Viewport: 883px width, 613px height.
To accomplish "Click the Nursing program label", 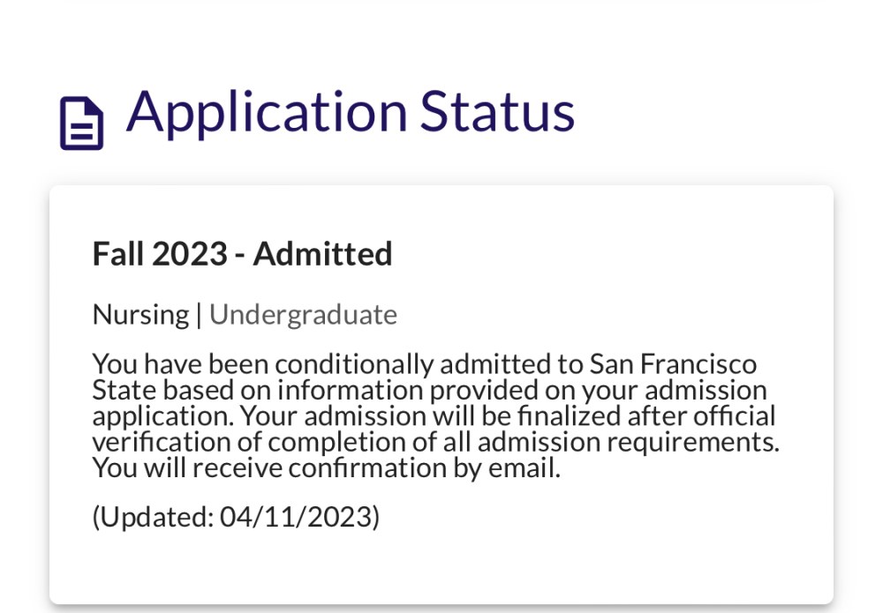I will pyautogui.click(x=140, y=315).
